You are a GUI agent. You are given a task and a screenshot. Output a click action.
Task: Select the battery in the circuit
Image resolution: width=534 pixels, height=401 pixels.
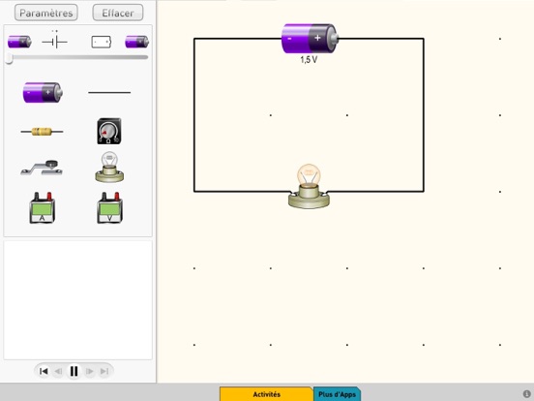pyautogui.click(x=310, y=38)
